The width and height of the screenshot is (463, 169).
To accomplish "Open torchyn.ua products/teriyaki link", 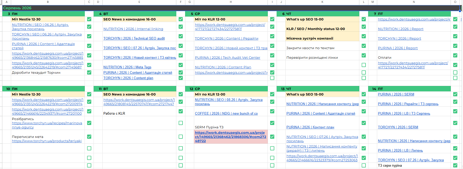I will pos(47,141).
